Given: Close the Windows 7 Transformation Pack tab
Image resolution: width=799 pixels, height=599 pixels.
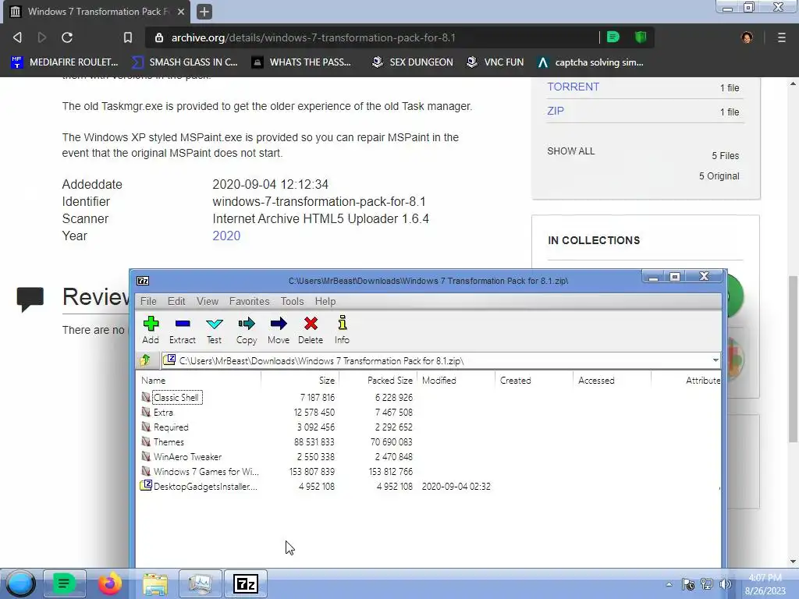Looking at the screenshot, I should pyautogui.click(x=180, y=12).
